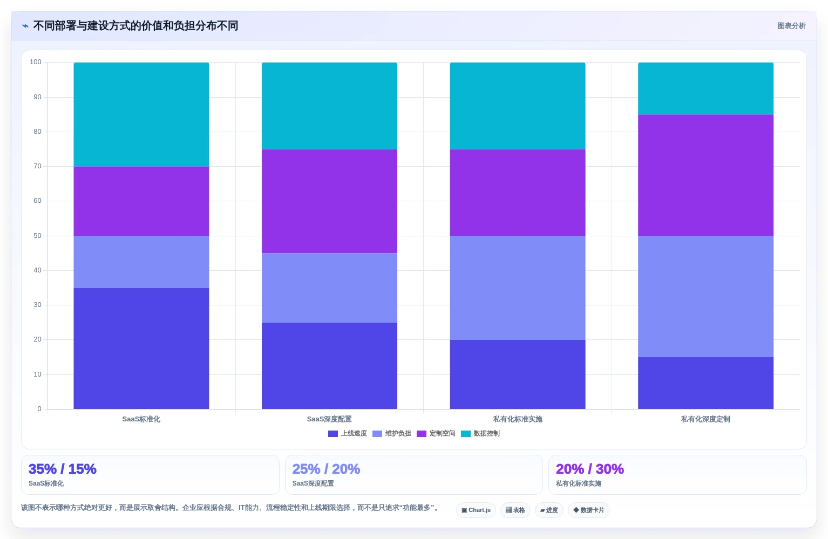
Task: Click the 私有化标准实施 x-axis label
Action: tap(518, 419)
